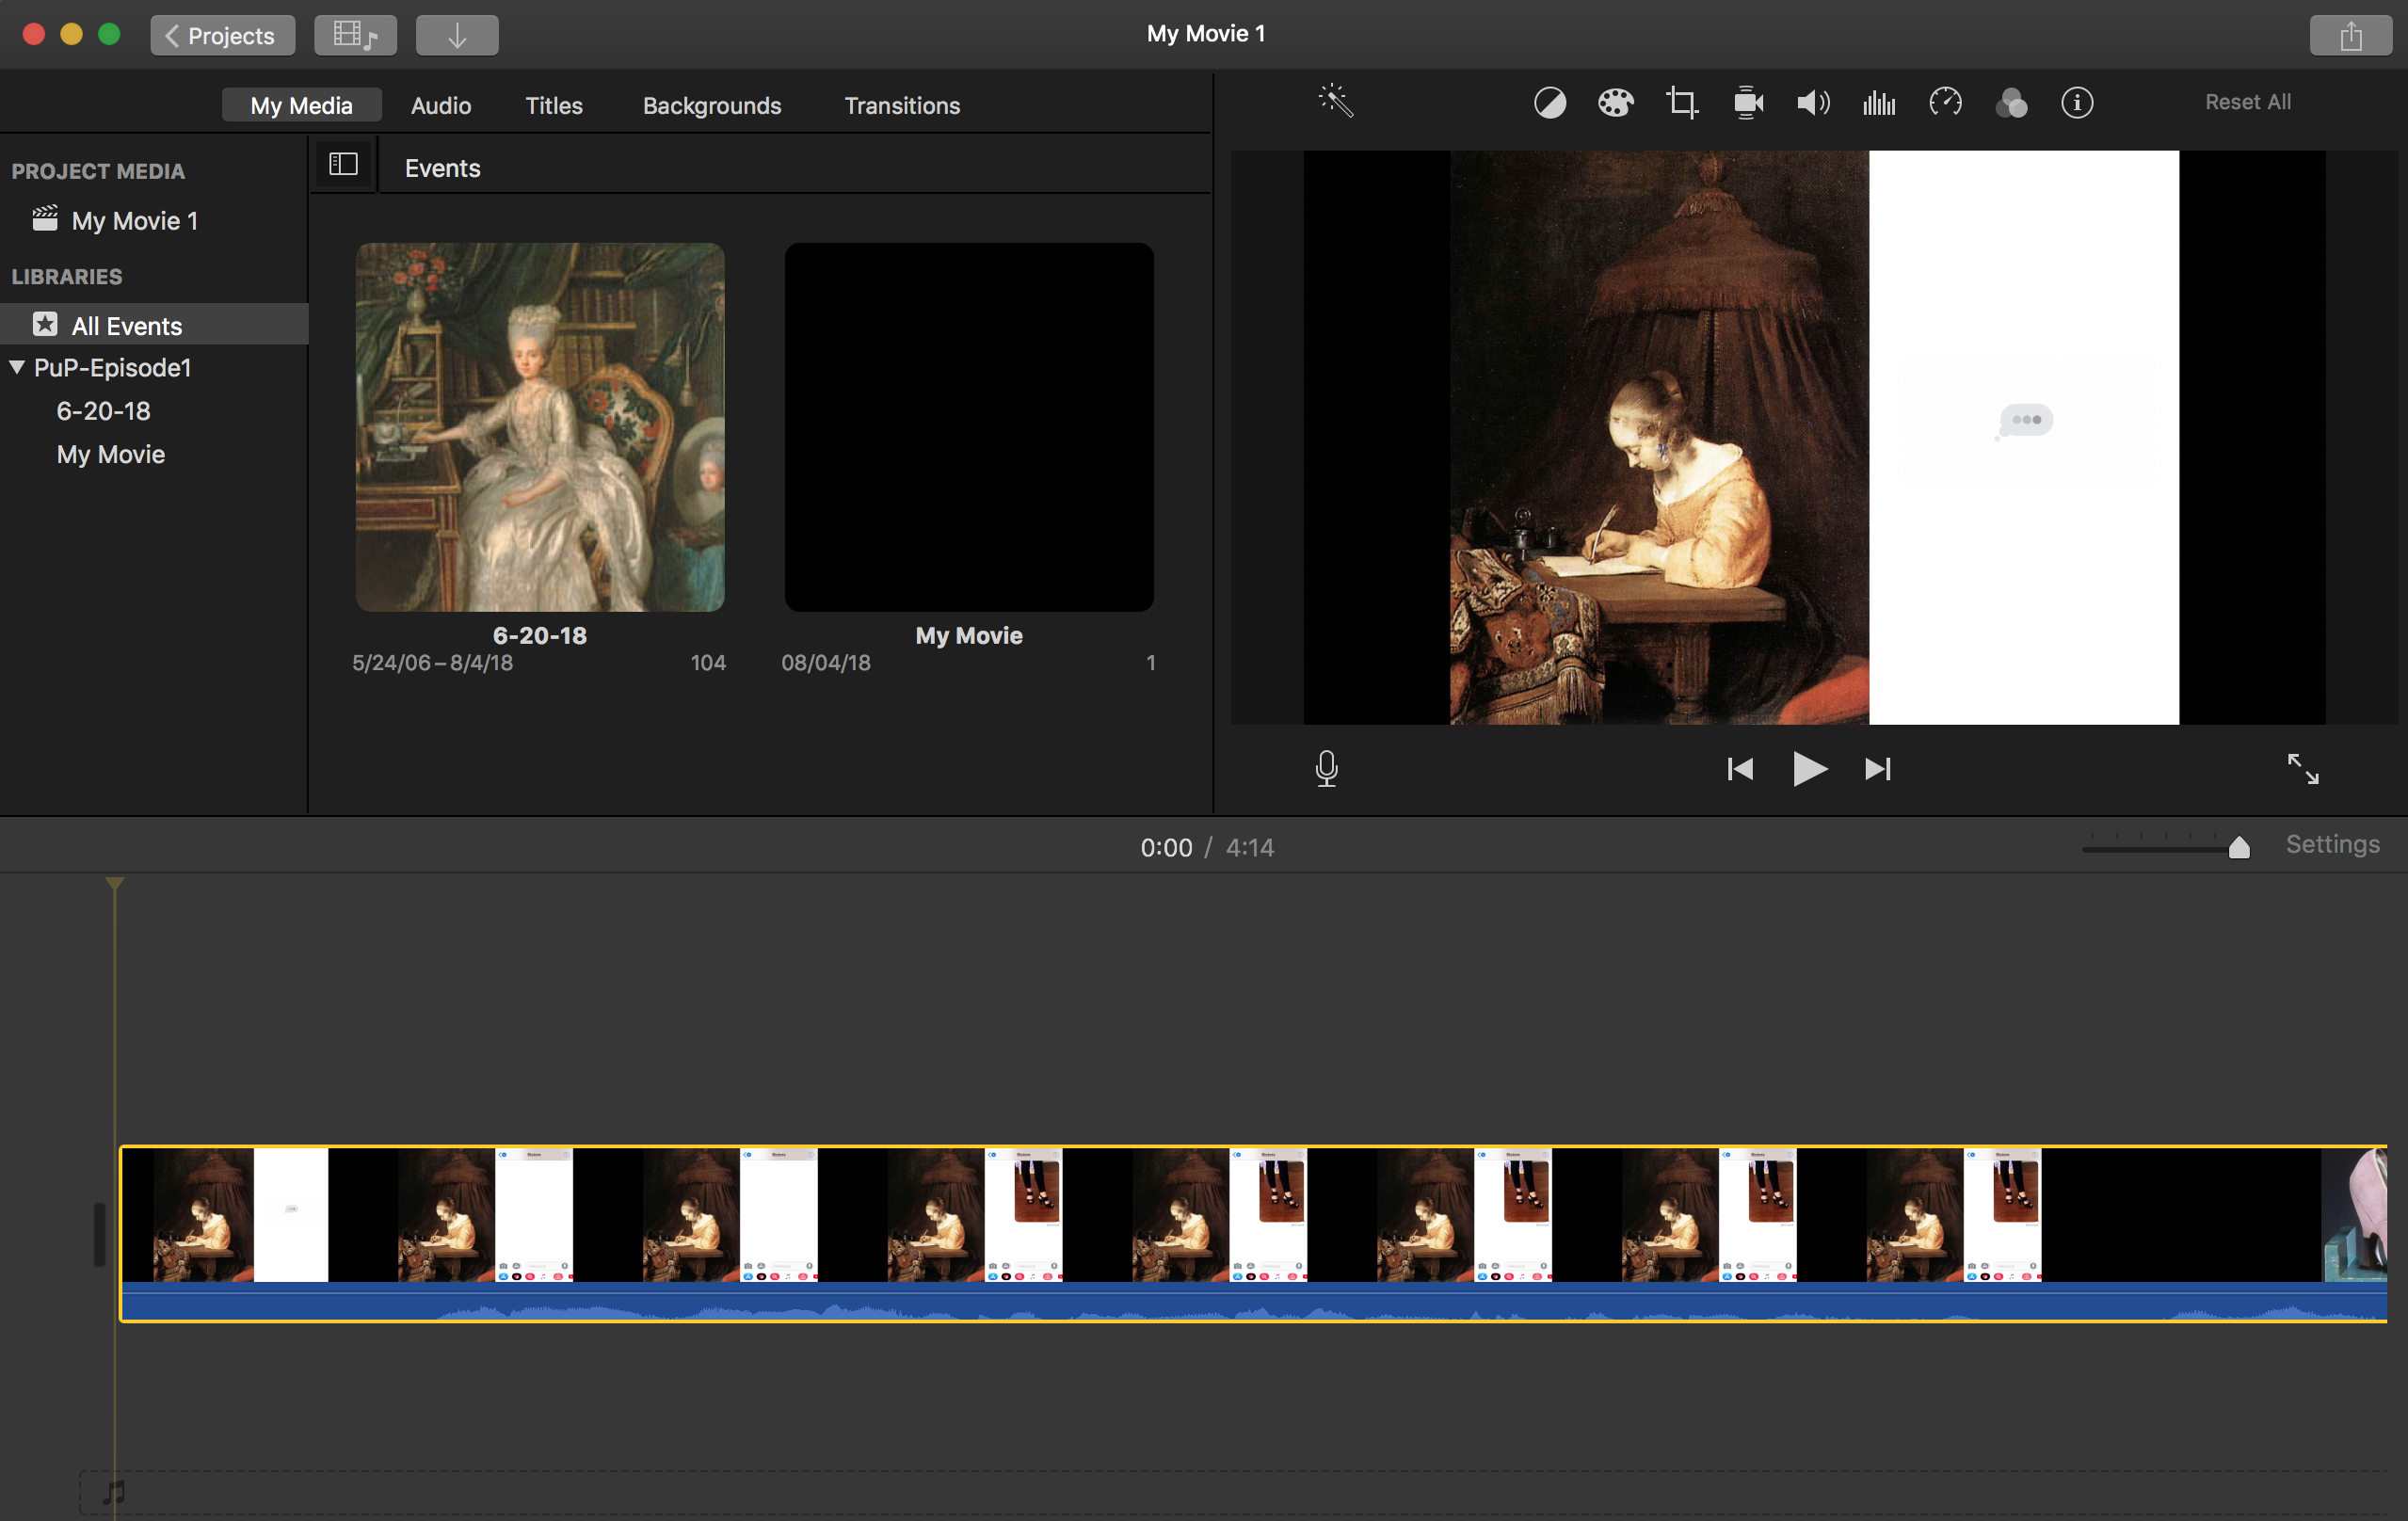Click the timeline zoom slider handle

click(2239, 848)
